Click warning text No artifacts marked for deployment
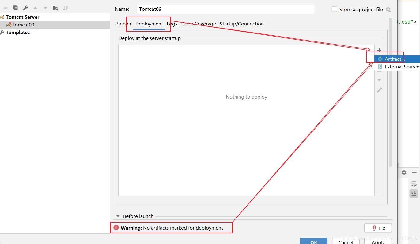 183,228
